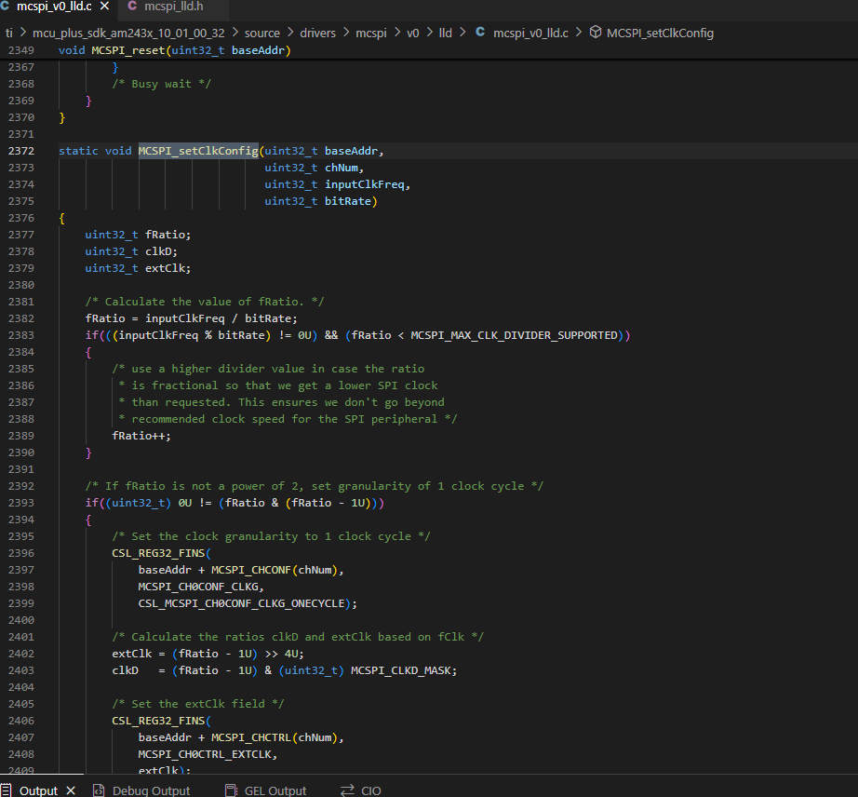Click comment 'Calculate the value of fRatio'
Viewport: 858px width, 797px height.
click(x=204, y=303)
